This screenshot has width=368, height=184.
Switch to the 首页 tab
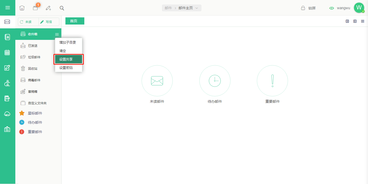tap(75, 21)
